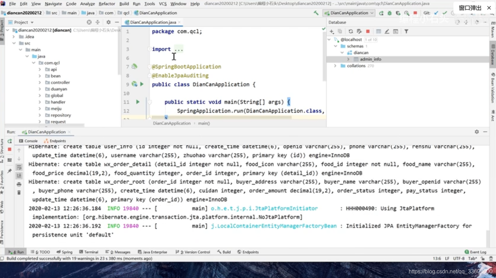
Task: Open 9: Version Control tool window
Action: (x=193, y=252)
